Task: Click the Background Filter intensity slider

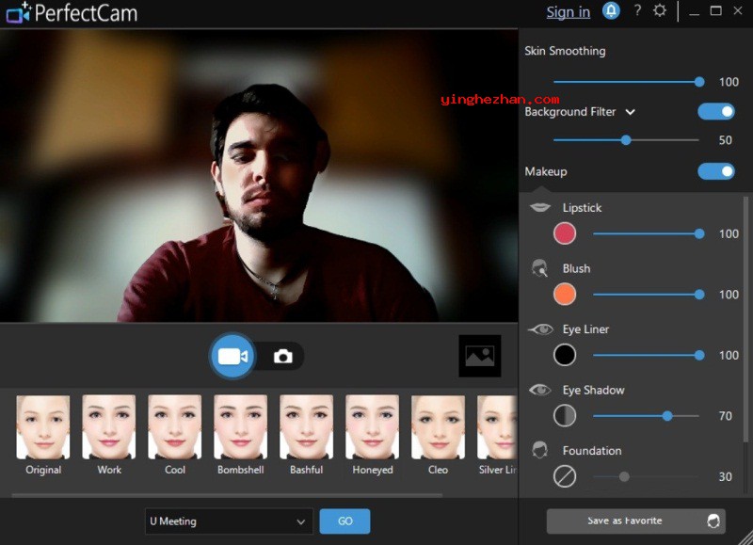Action: (x=626, y=140)
